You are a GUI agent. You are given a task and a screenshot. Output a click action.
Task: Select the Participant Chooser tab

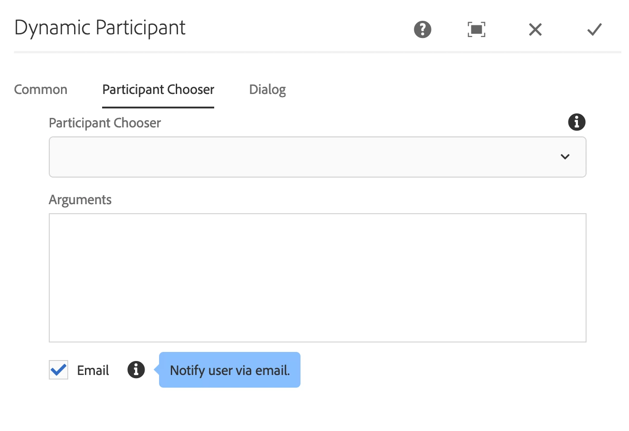pos(158,89)
